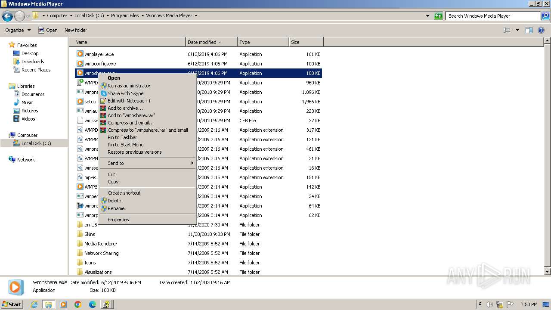
Task: Click the Start button
Action: click(12, 304)
